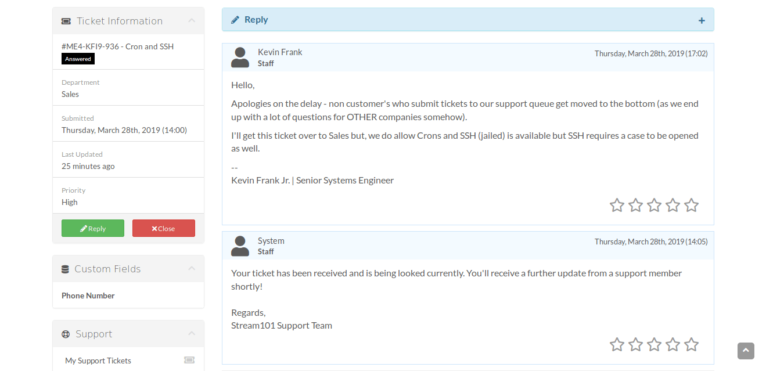Collapse the Ticket Information panel

click(192, 21)
